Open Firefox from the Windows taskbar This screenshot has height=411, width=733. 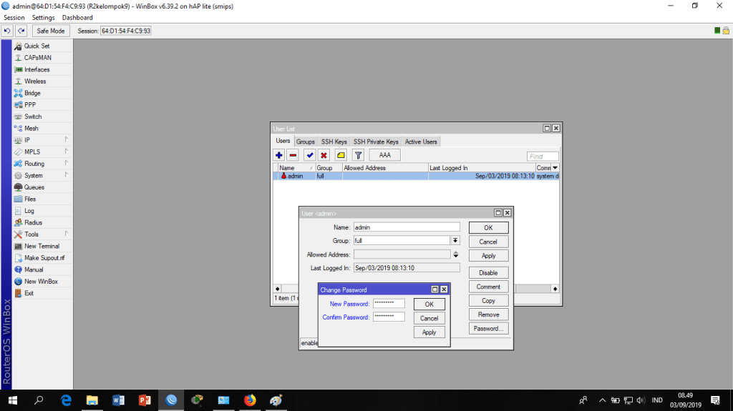[250, 400]
